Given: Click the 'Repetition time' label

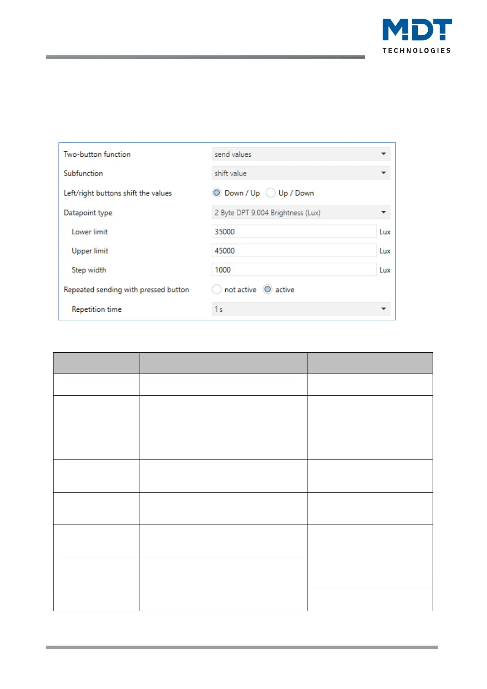Looking at the screenshot, I should tap(97, 309).
